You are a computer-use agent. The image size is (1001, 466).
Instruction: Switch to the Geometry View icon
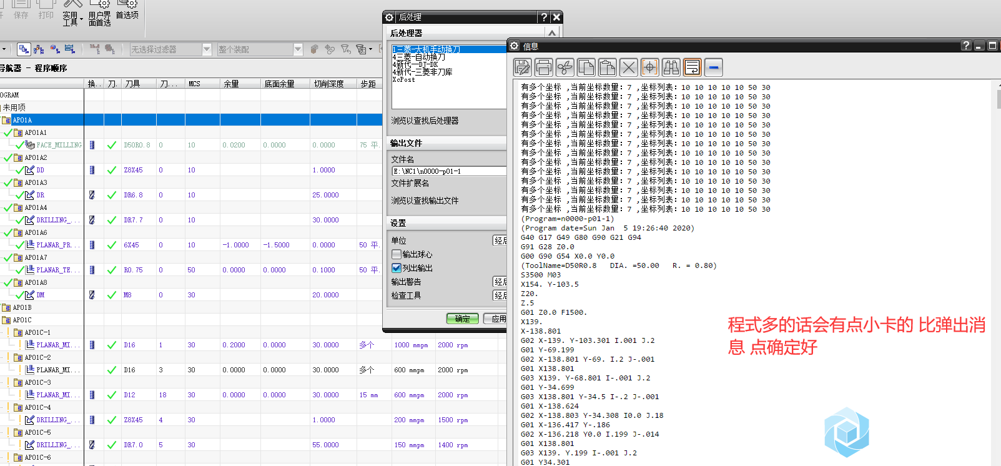[x=55, y=49]
